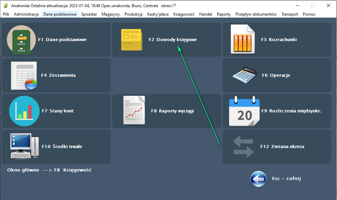Viewport: 337px width, 200px height.
Task: Open the Przepływ dokumentów menu
Action: point(256,14)
